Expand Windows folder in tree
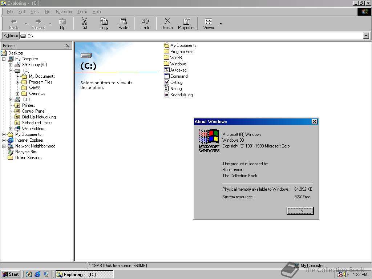This screenshot has height=279, width=372. click(x=17, y=94)
